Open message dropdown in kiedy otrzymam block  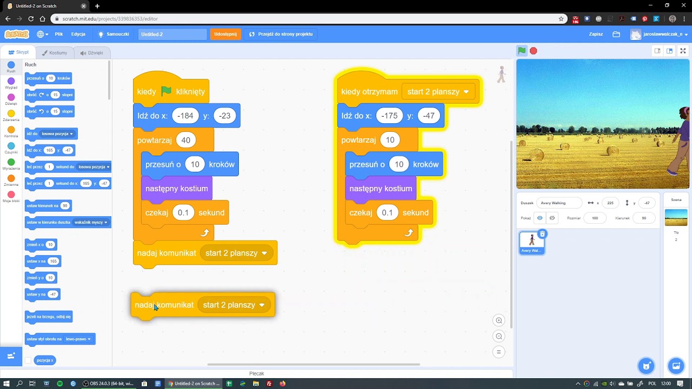pos(438,92)
